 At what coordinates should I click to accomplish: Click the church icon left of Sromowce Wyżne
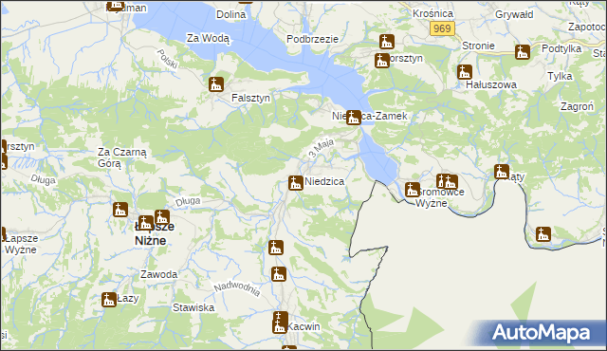413,190
